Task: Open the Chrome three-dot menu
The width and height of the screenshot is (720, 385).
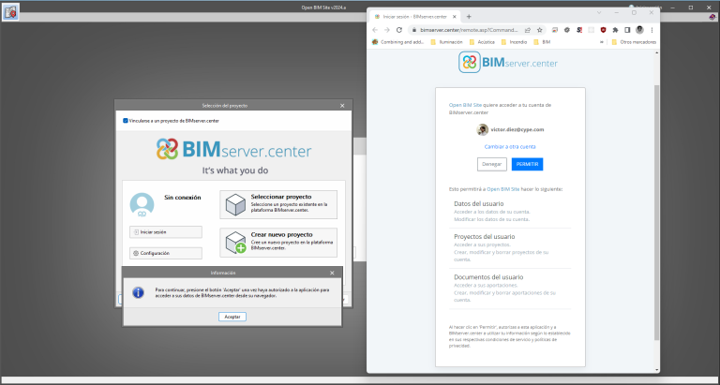Action: click(x=652, y=30)
